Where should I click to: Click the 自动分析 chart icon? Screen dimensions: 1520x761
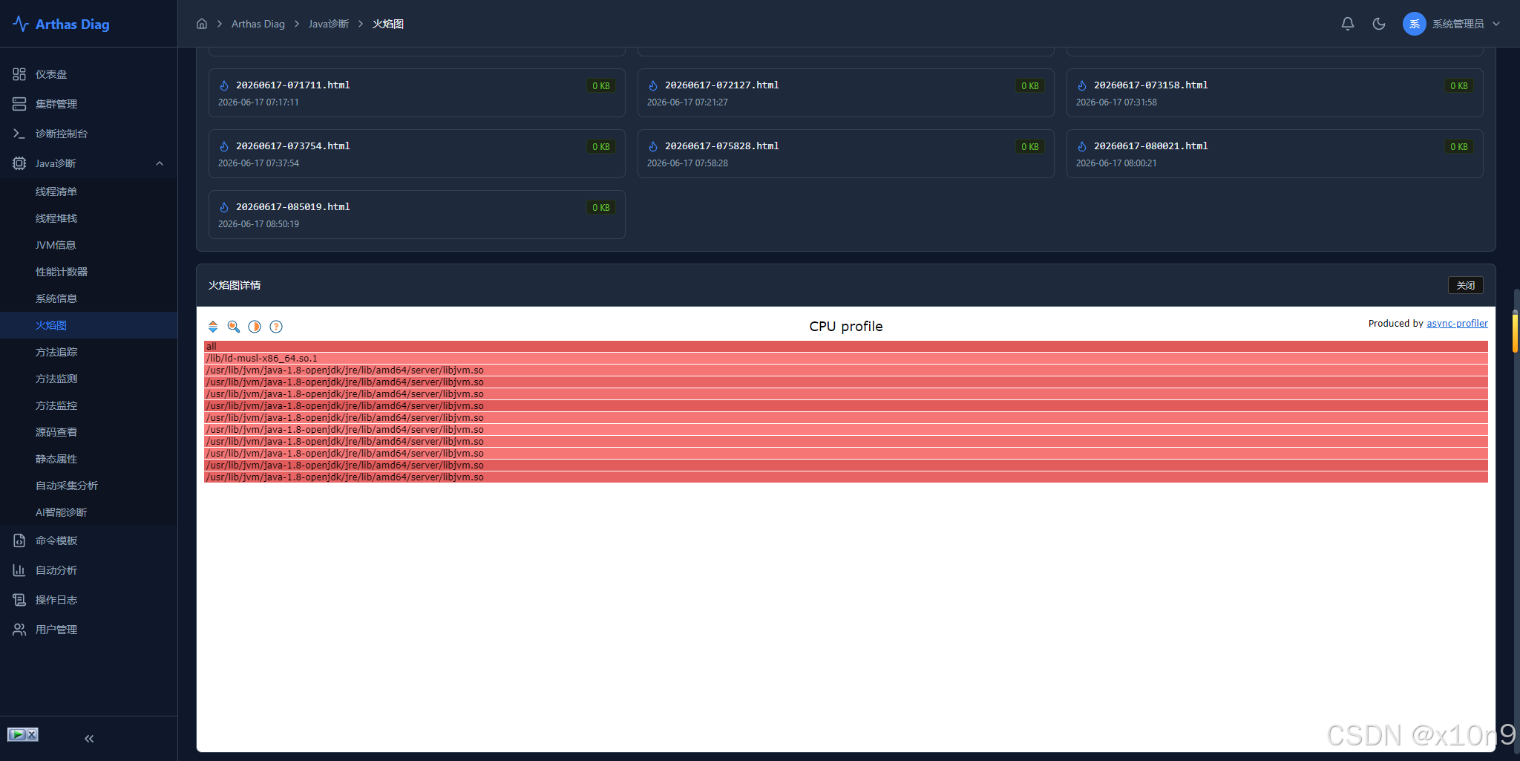pos(19,570)
